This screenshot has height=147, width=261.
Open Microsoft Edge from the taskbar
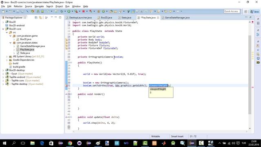point(42,143)
